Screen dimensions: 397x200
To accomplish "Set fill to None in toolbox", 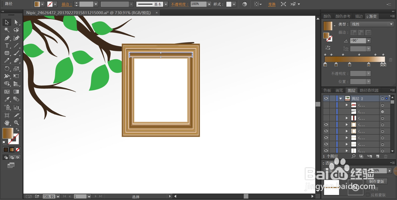I will (18, 150).
